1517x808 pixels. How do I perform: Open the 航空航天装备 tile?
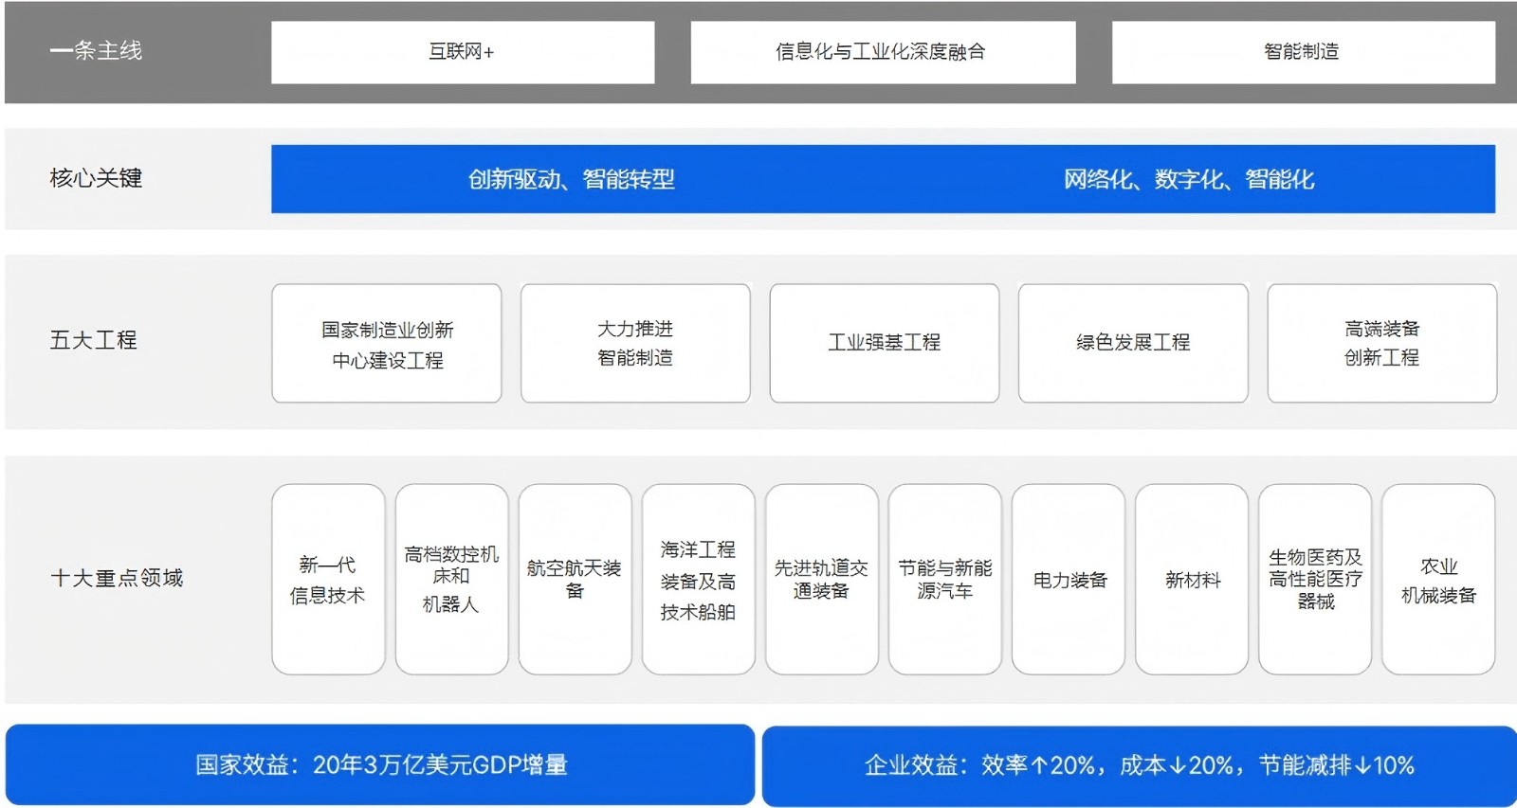575,580
